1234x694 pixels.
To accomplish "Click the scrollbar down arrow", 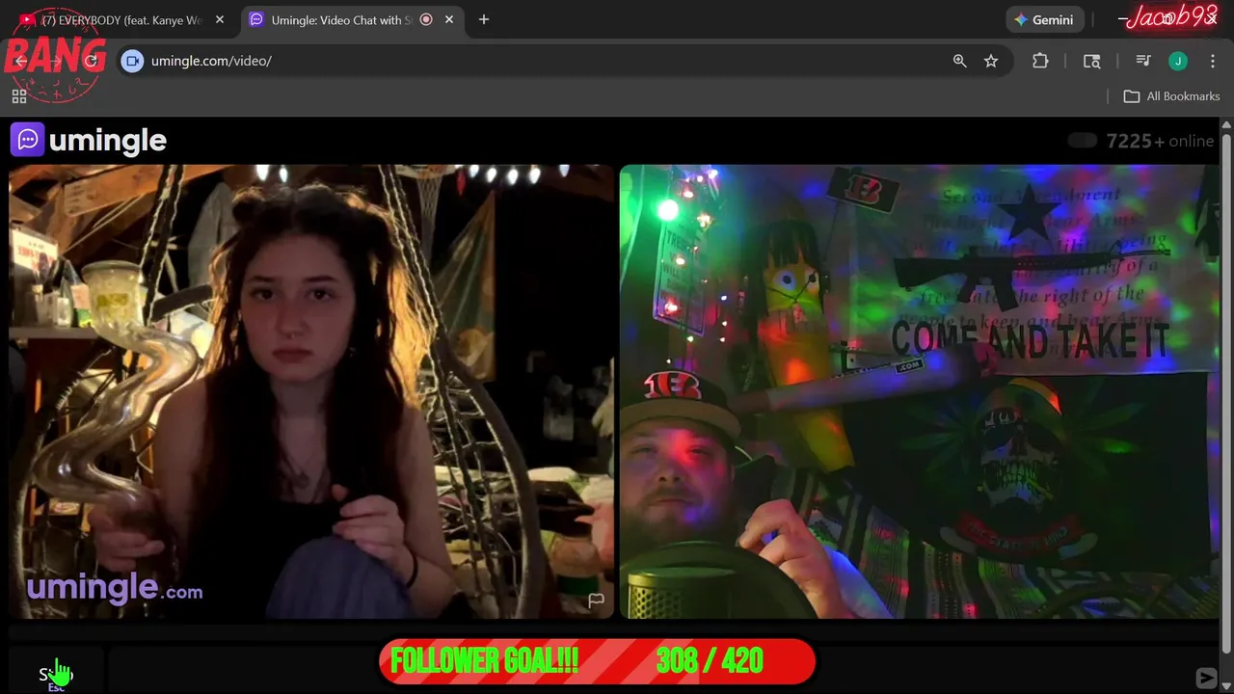I will [1226, 688].
